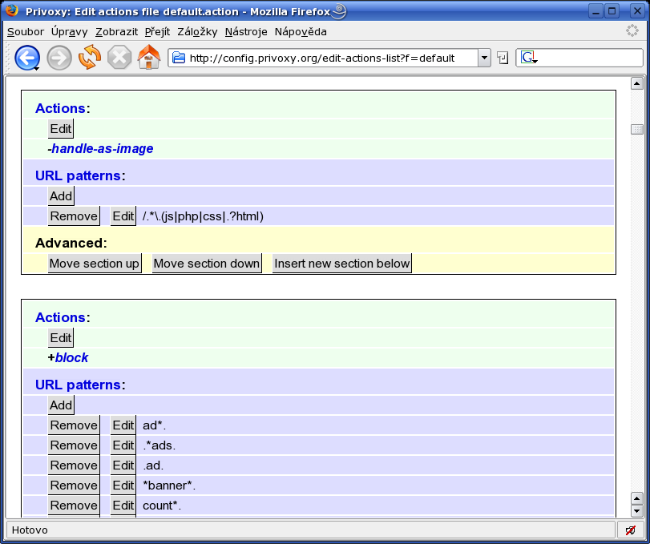Click the Advanced: section heading
Screen dimensions: 650x544
[71, 243]
